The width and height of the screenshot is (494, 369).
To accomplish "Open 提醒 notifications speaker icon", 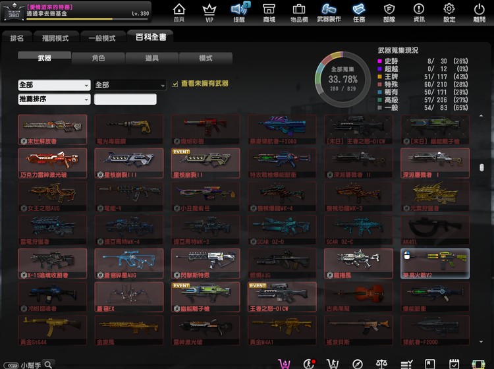I will [239, 13].
